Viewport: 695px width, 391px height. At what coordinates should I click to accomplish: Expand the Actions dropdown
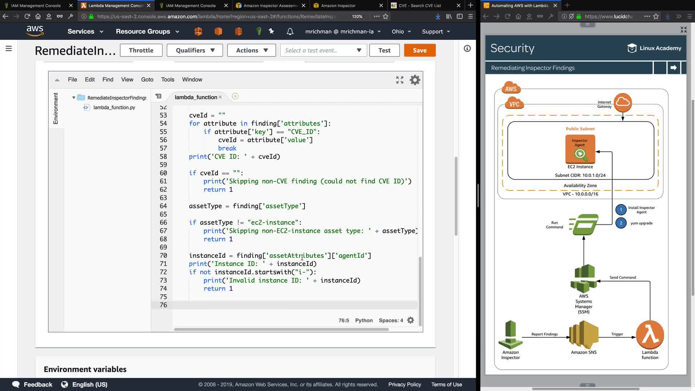click(x=252, y=50)
